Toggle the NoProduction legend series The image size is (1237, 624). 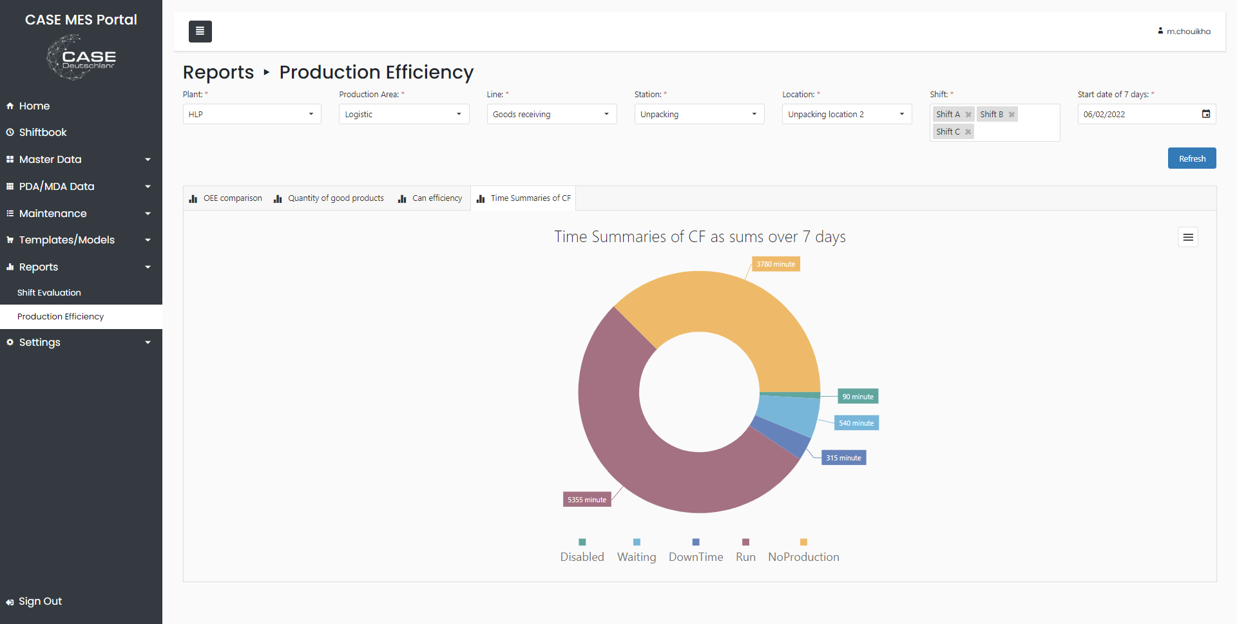(x=803, y=551)
